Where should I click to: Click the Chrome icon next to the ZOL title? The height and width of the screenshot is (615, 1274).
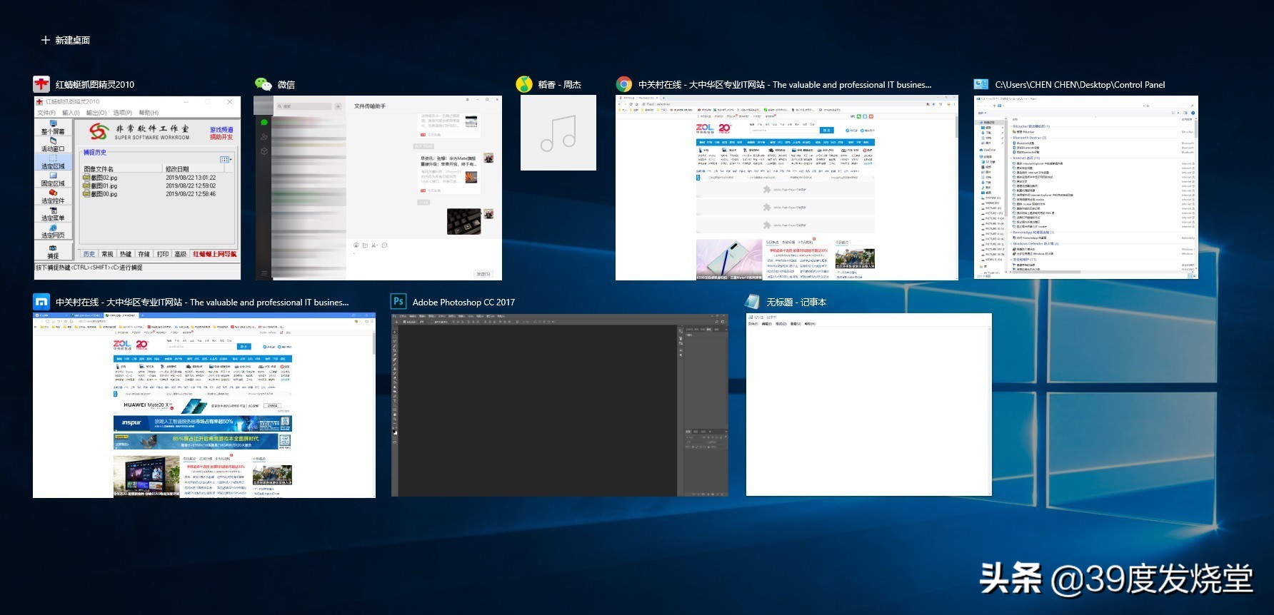click(624, 84)
